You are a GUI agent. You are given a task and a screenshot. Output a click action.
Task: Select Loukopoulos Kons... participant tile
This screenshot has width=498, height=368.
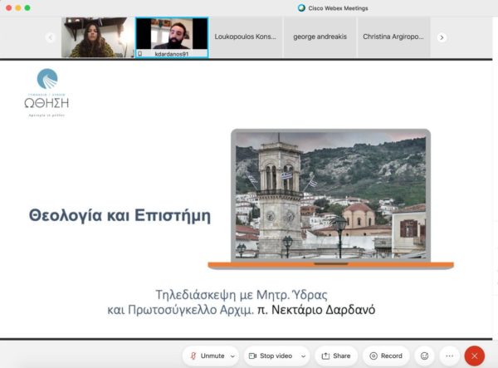point(246,37)
